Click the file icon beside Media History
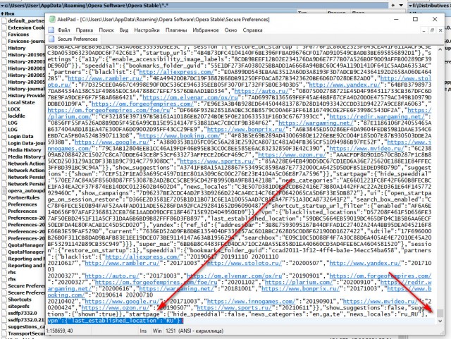 click(x=4, y=150)
